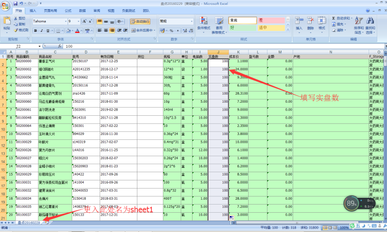Open the text orientation button
The width and height of the screenshot is (387, 232).
[120, 22]
